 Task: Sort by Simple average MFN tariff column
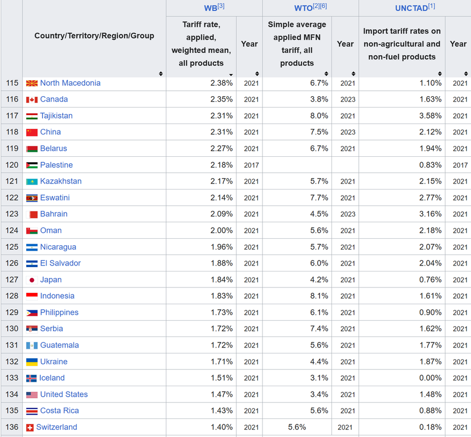click(326, 74)
